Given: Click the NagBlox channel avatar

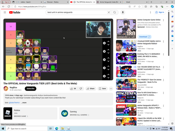Looking at the screenshot, I should [x=6, y=88].
